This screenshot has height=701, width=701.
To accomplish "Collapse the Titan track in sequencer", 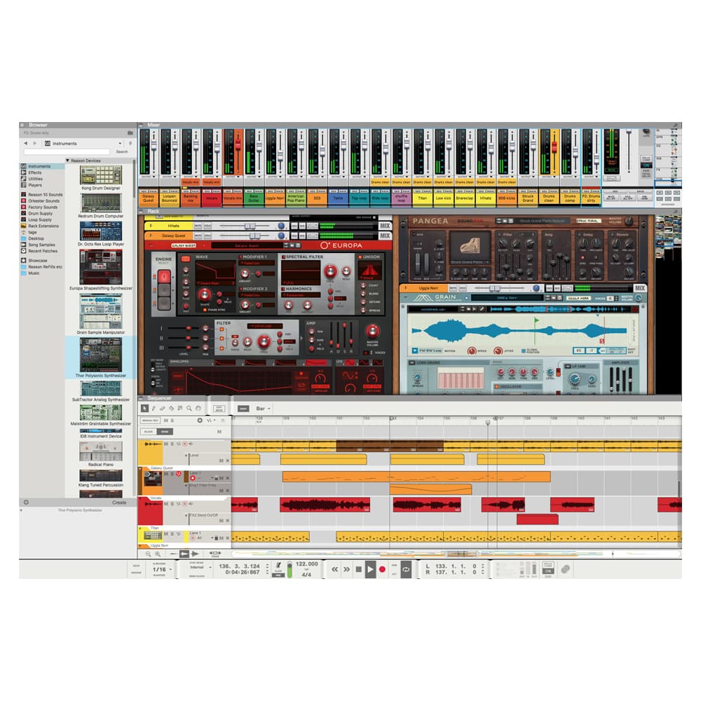I will click(x=140, y=528).
